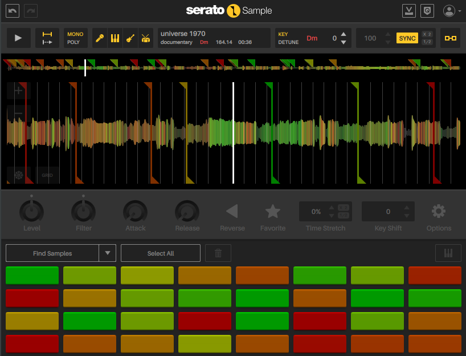Click the Level knob

pyautogui.click(x=32, y=212)
